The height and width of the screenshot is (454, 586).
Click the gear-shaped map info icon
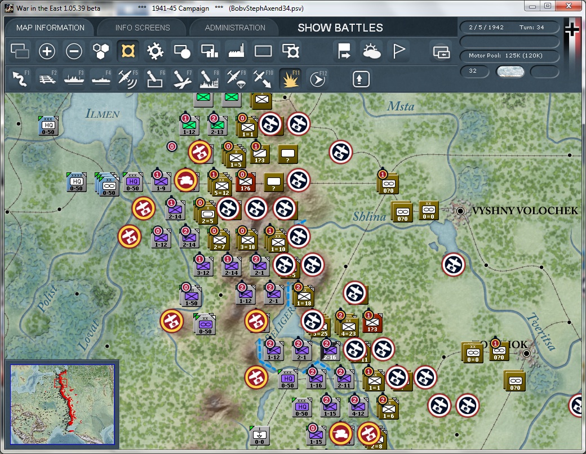155,51
